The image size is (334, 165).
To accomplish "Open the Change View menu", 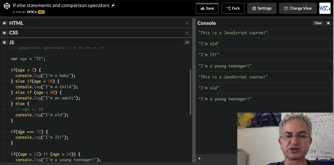I will [298, 8].
